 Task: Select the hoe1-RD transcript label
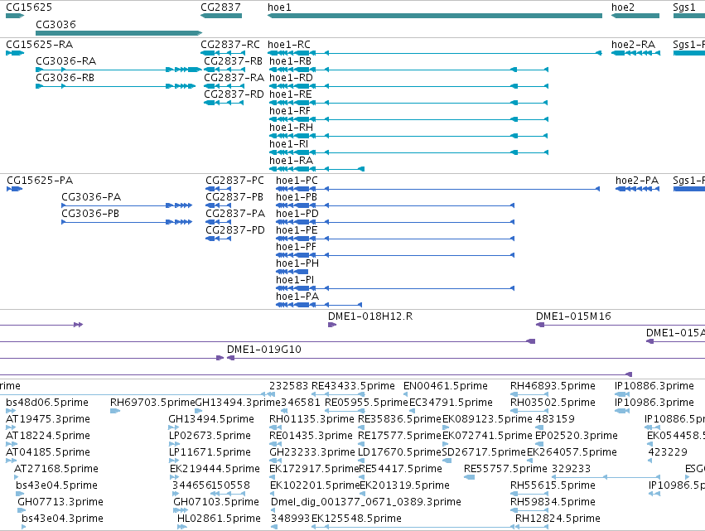(291, 78)
